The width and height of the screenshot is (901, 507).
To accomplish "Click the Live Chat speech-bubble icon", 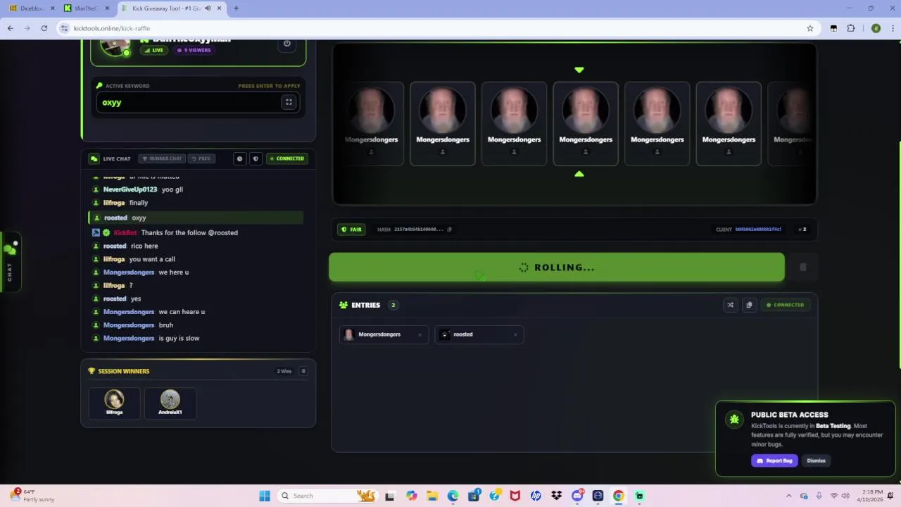I will 94,158.
